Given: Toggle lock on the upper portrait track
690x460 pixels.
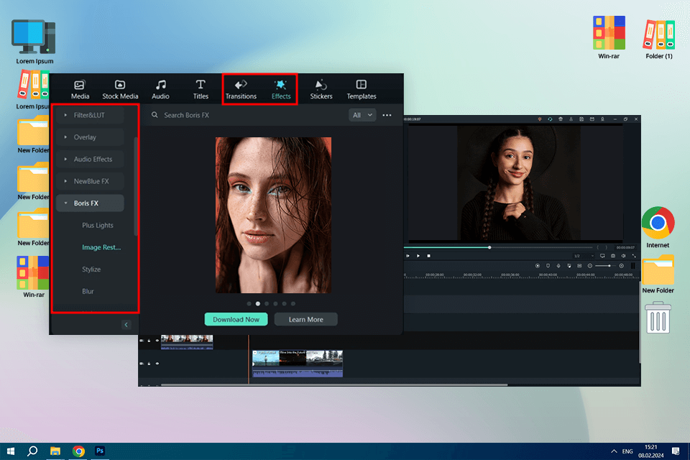Looking at the screenshot, I should coord(149,340).
